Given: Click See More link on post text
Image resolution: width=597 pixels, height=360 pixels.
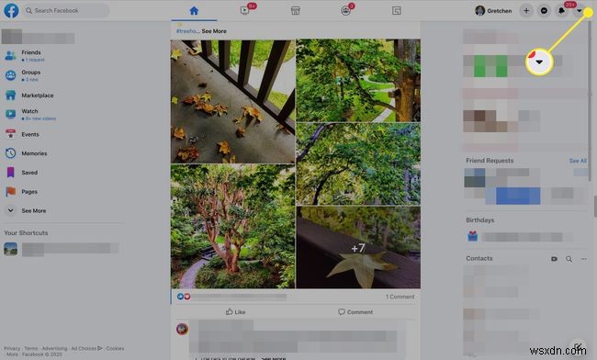Looking at the screenshot, I should [x=214, y=31].
